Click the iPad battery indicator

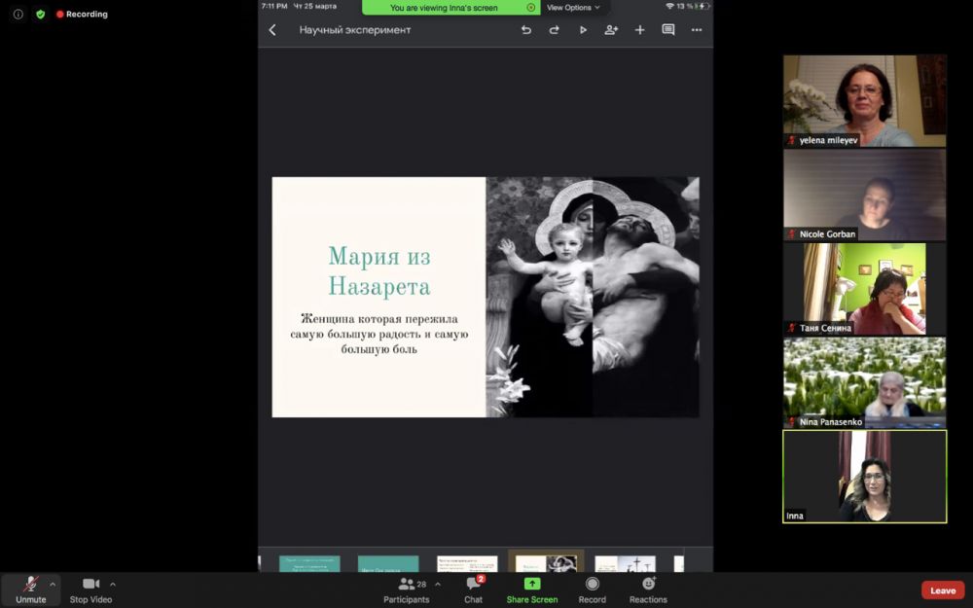pos(703,6)
